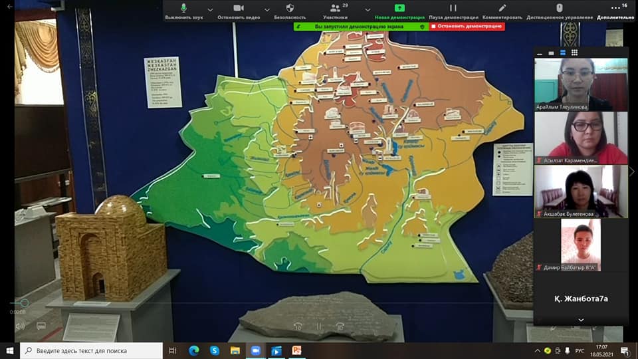Click the Остановить видео camera icon

[239, 11]
